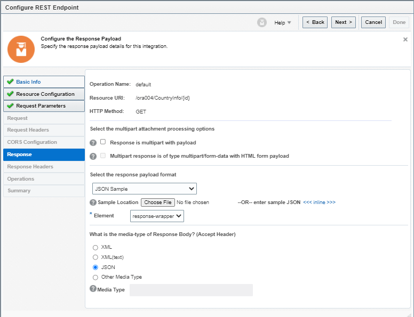Click help icon next to Media Type
The image size is (414, 317).
[93, 289]
